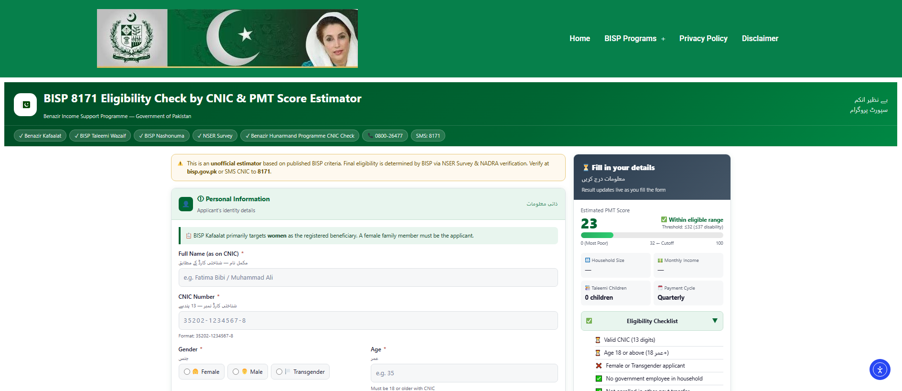Click the Benazir Kafaalat tag
The width and height of the screenshot is (902, 391).
[40, 136]
